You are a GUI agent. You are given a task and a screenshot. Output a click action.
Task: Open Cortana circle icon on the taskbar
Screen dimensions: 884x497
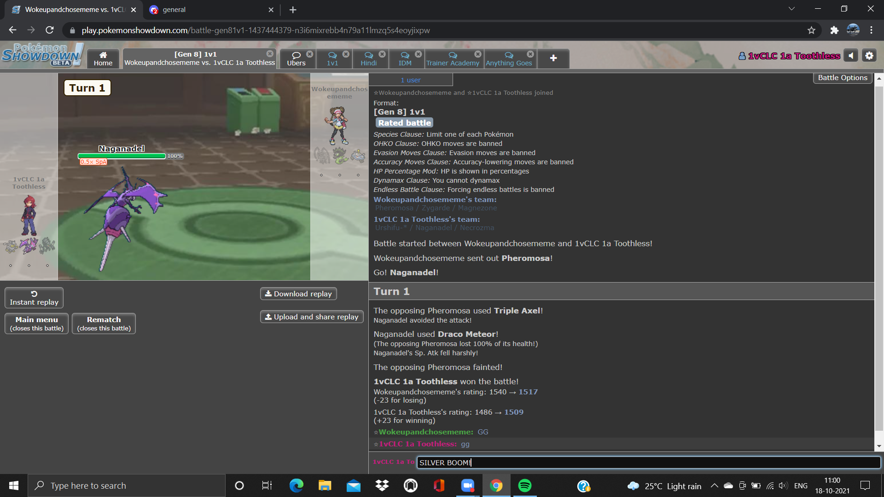click(239, 485)
